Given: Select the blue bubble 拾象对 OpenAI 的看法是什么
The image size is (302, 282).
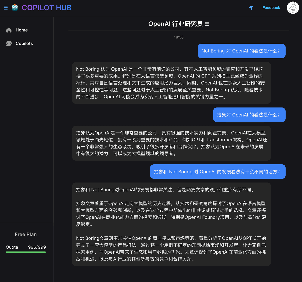Looking at the screenshot, I should pyautogui.click(x=249, y=115).
